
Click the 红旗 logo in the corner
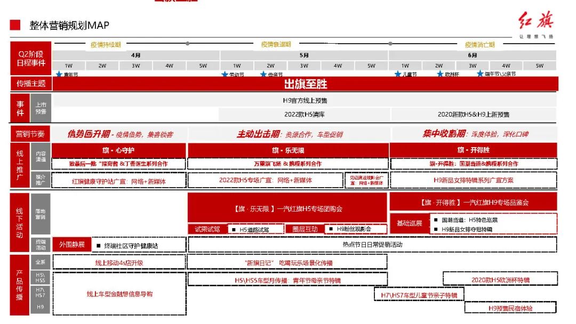click(536, 24)
